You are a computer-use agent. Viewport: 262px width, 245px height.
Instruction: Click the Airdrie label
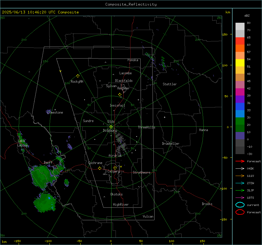pyautogui.click(x=115, y=156)
